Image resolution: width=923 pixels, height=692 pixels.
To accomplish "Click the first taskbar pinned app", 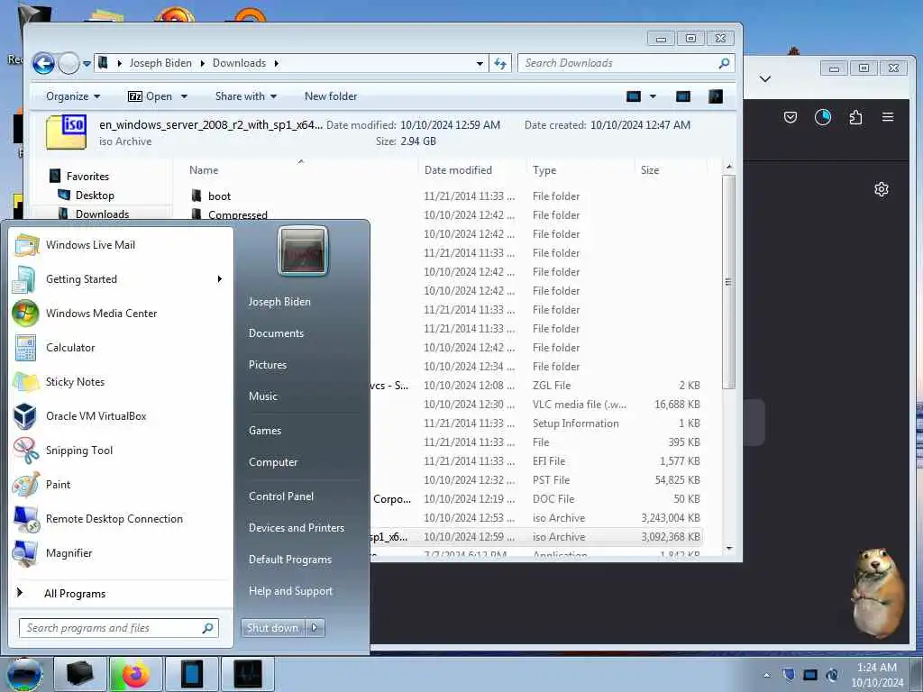I will [x=80, y=674].
